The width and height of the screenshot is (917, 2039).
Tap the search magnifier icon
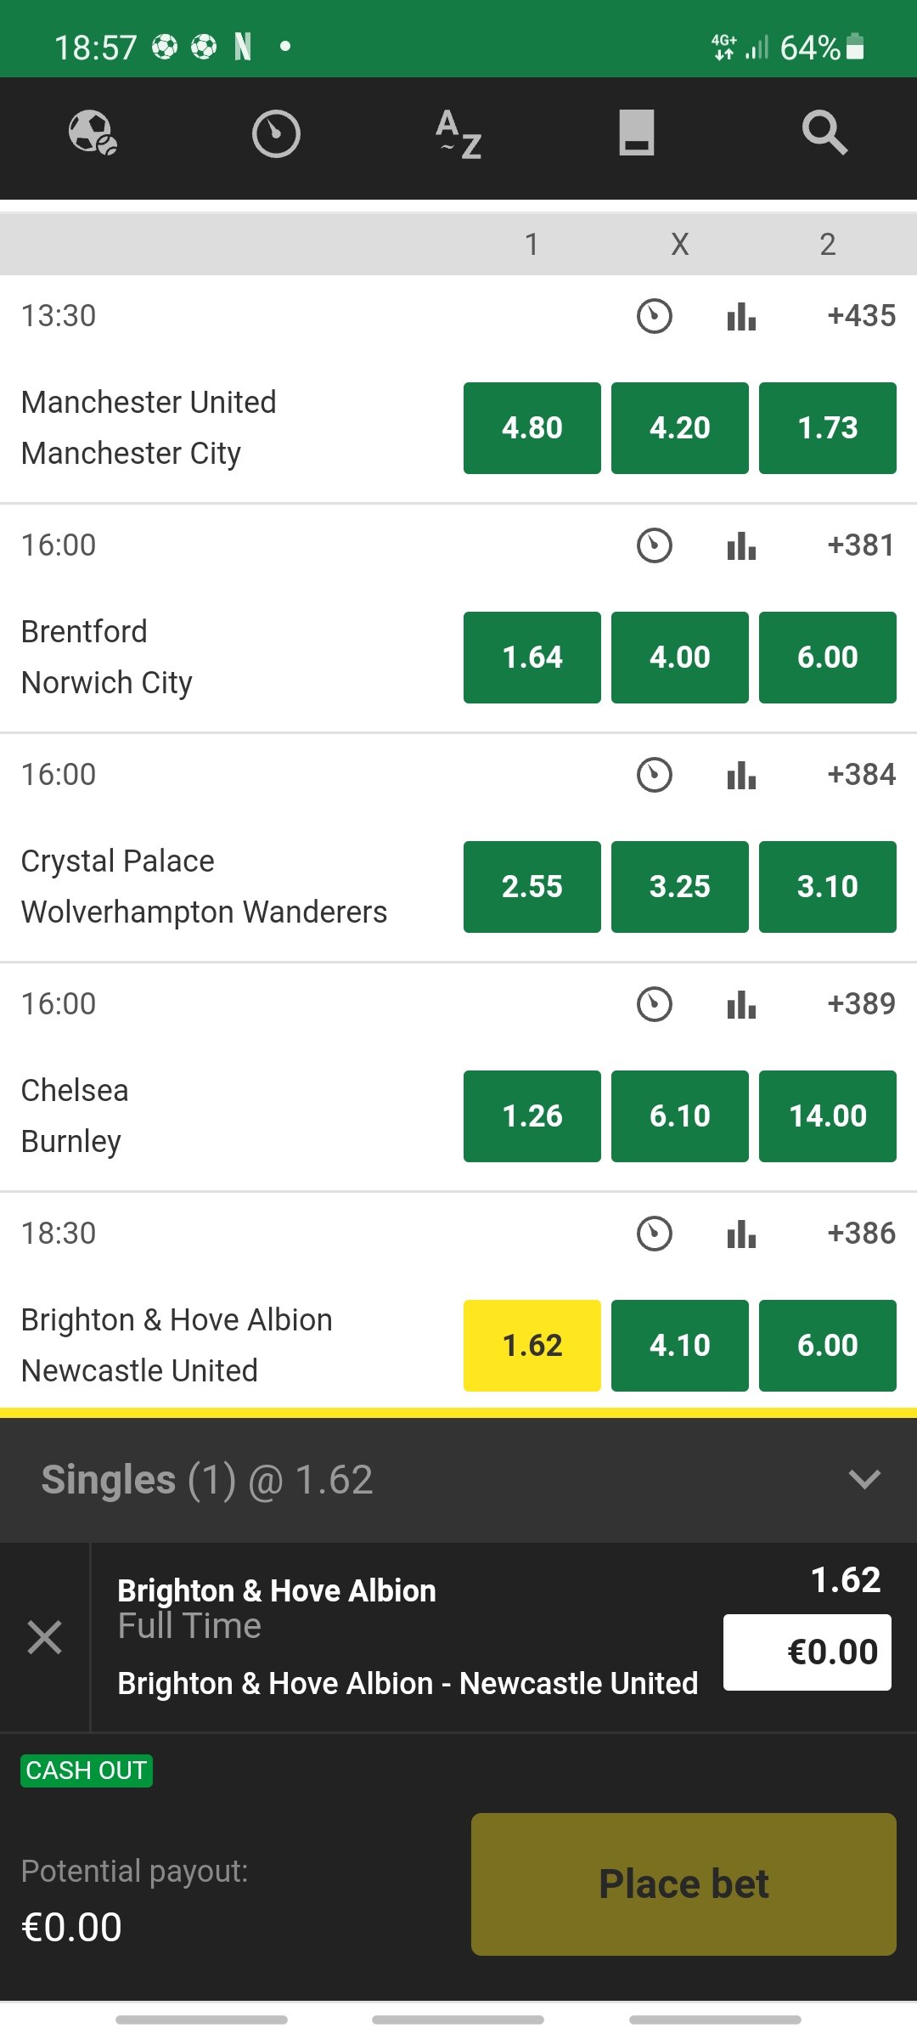click(824, 133)
